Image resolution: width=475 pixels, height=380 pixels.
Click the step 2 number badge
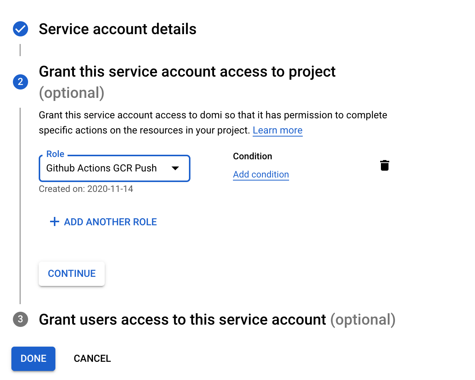20,82
